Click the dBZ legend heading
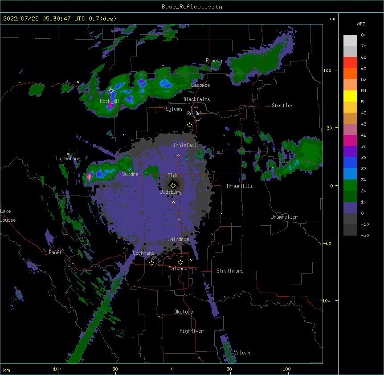Image resolution: width=384 pixels, height=375 pixels. [361, 24]
